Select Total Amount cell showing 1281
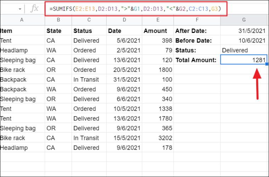Screen dimensions: 269x177 pyautogui.click(x=244, y=59)
